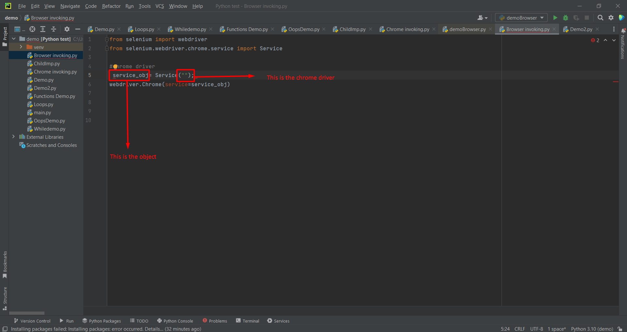The image size is (627, 332).
Task: Run the demoBrowser configuration
Action: click(555, 18)
